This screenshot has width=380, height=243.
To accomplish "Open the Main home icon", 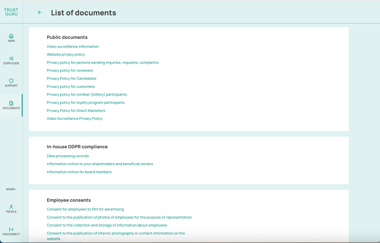I will click(11, 36).
